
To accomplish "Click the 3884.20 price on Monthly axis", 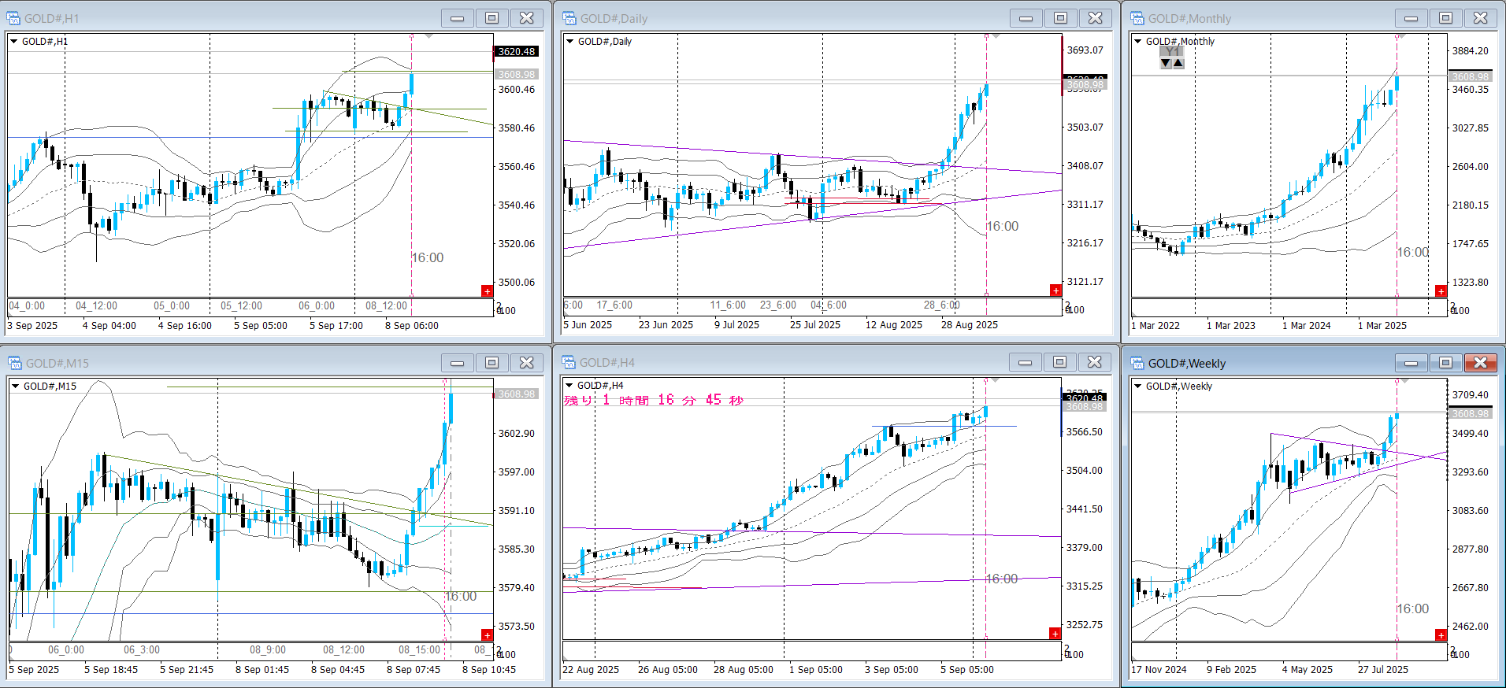I will pos(1471,50).
